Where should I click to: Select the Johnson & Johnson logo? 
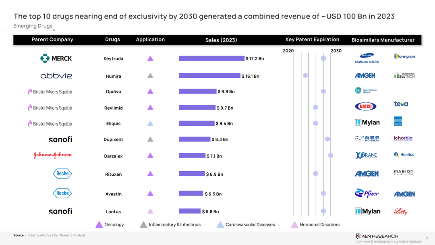[53, 156]
